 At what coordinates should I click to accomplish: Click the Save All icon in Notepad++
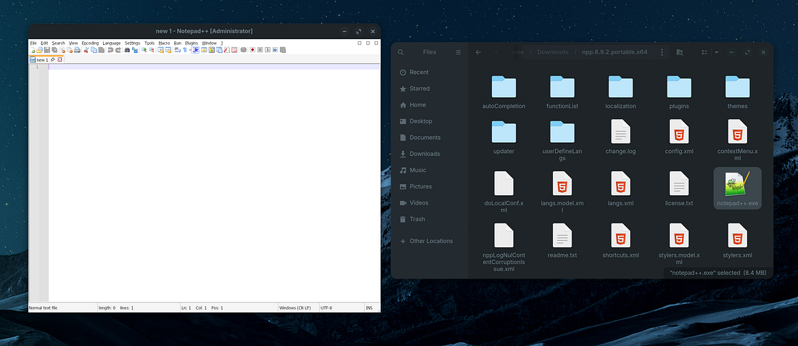click(x=54, y=50)
